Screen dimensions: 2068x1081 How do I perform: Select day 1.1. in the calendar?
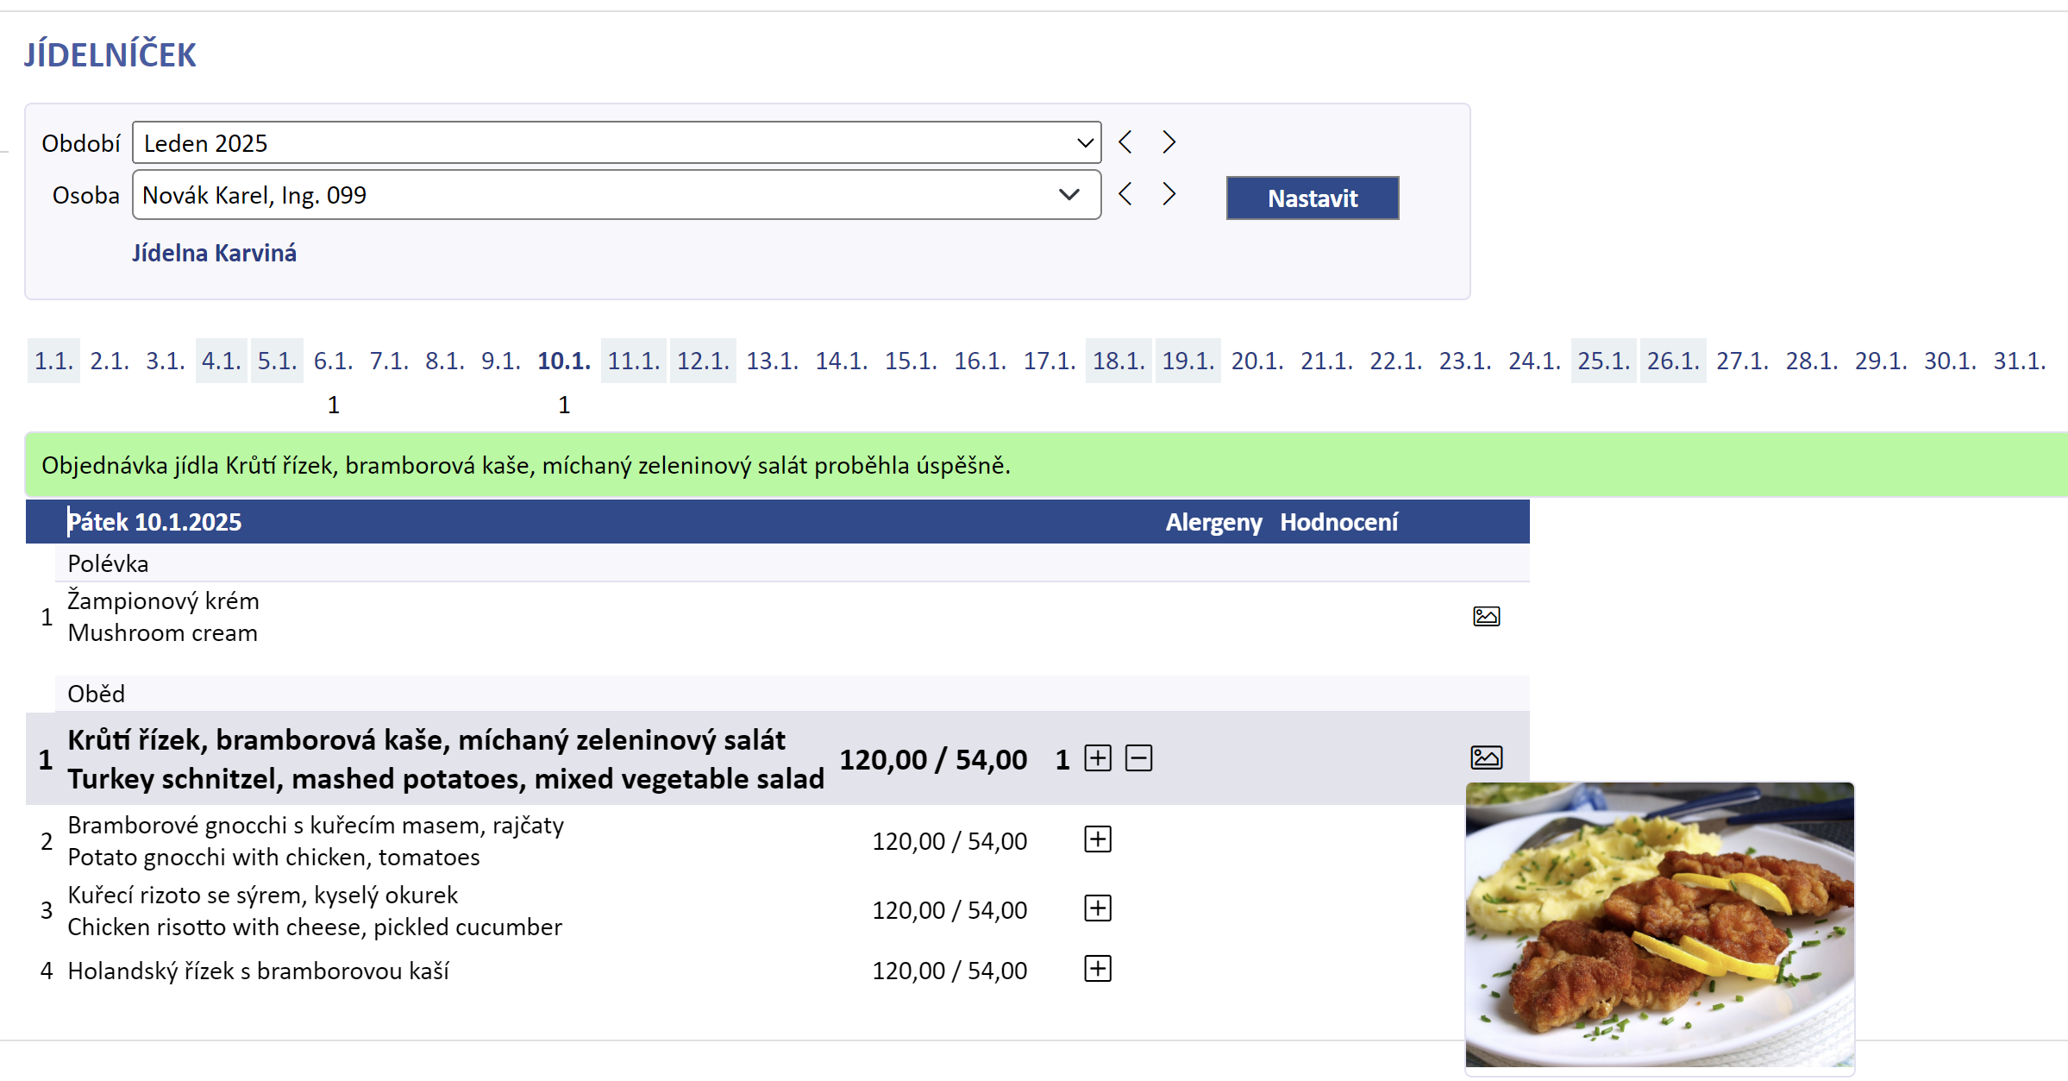(x=53, y=361)
